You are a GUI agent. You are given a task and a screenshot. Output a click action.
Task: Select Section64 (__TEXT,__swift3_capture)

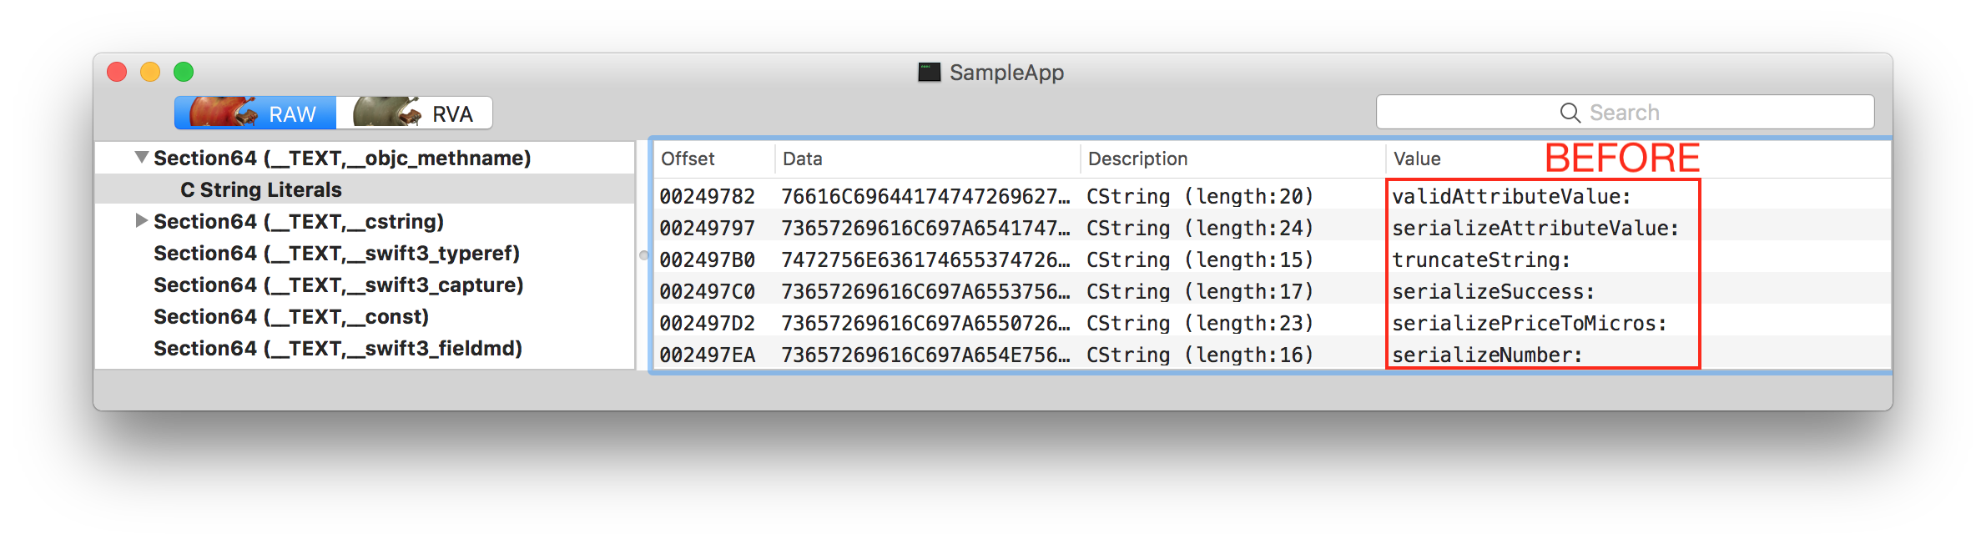click(x=338, y=285)
